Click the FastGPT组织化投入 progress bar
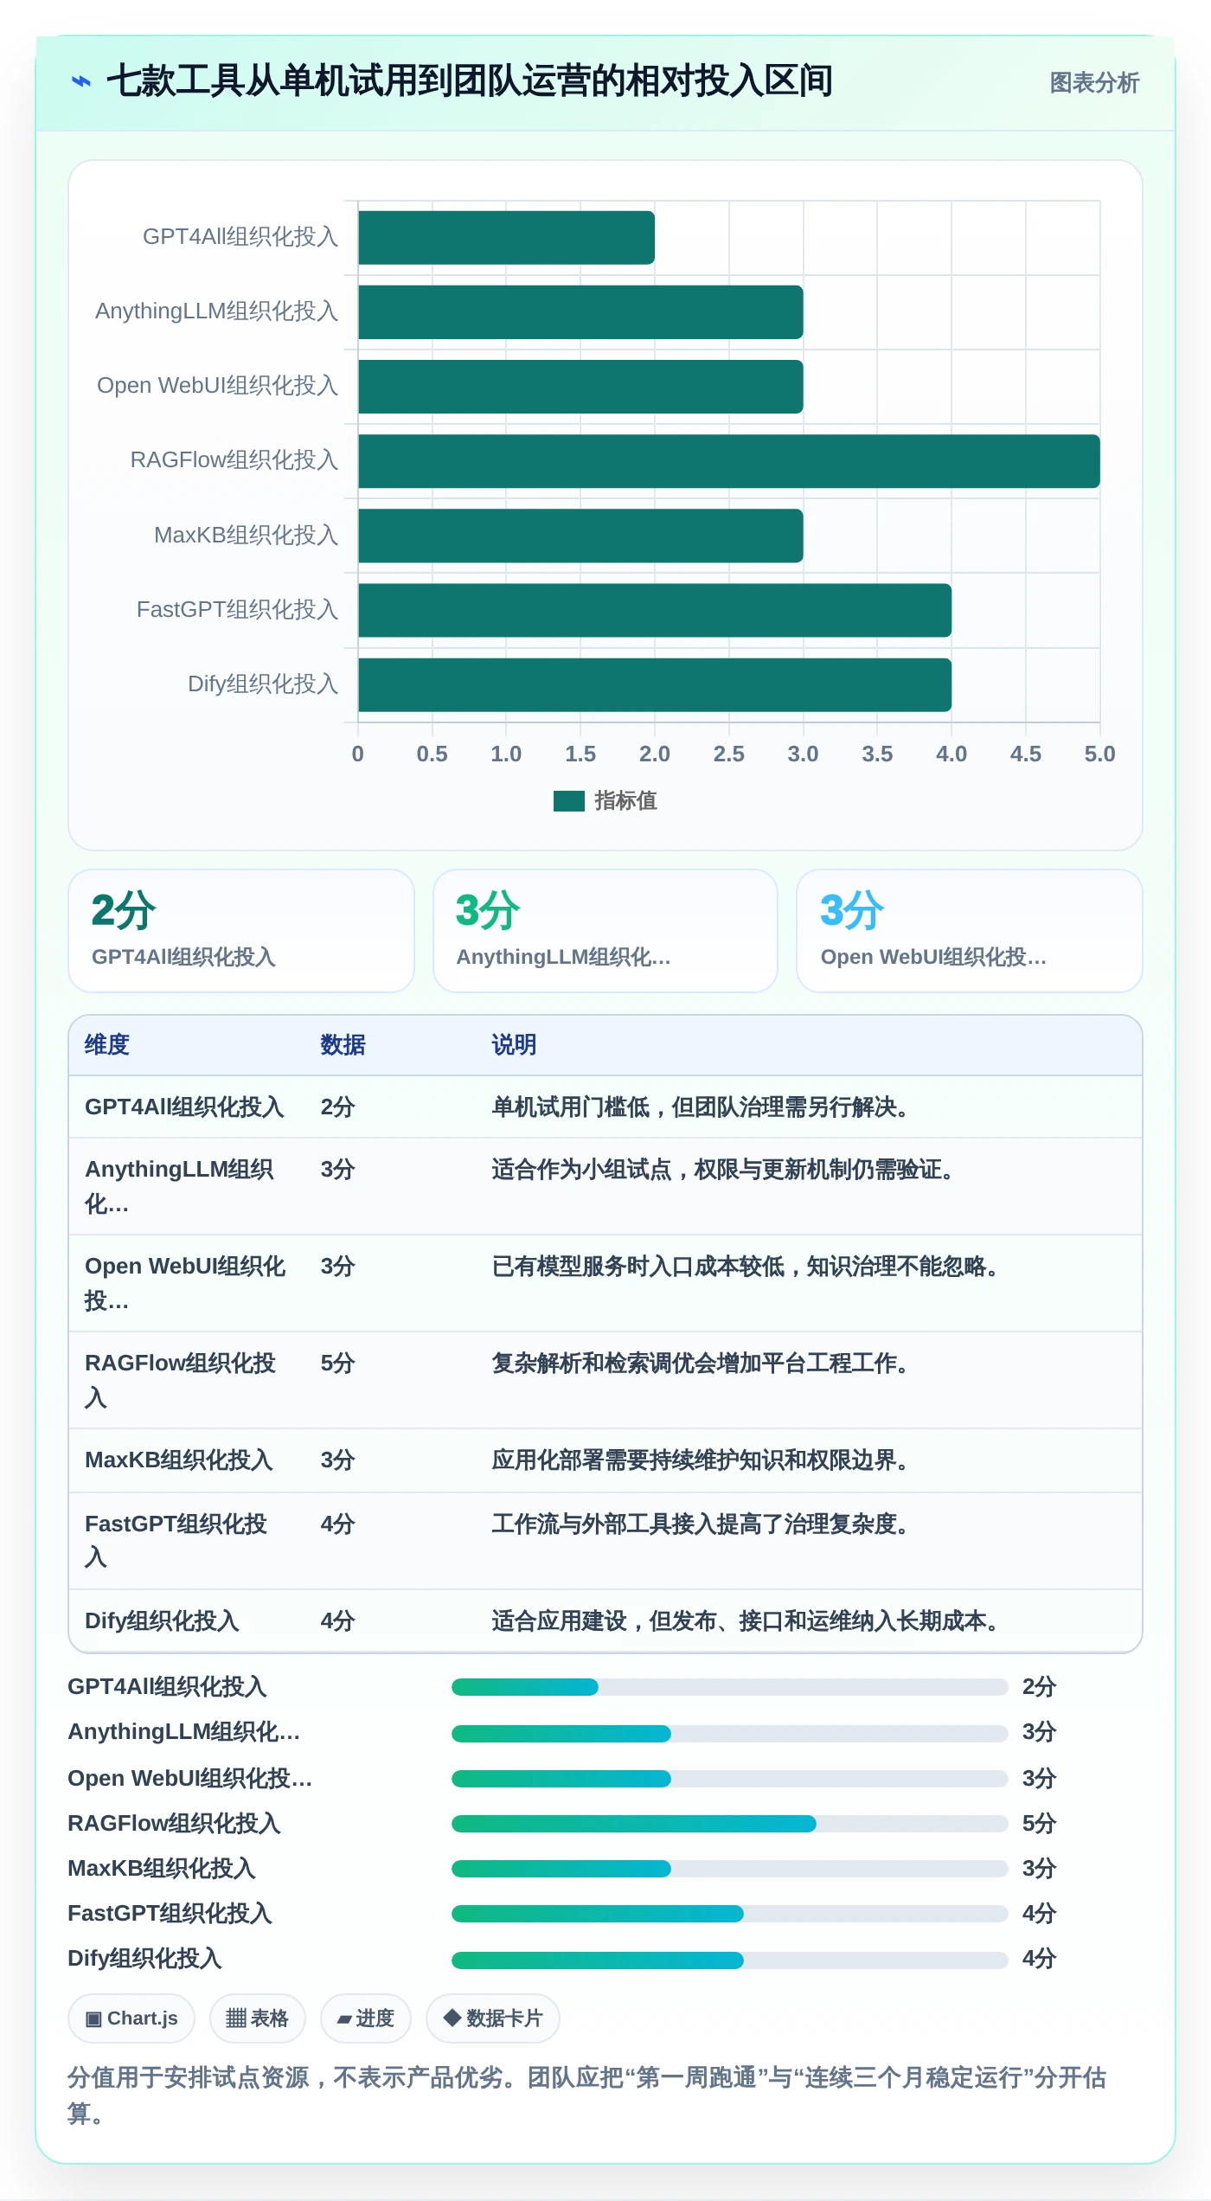Viewport: 1211px width, 2201px height. 729,1914
